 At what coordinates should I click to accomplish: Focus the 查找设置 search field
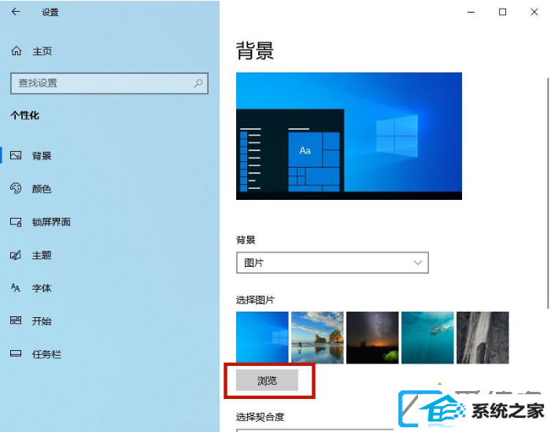click(109, 83)
